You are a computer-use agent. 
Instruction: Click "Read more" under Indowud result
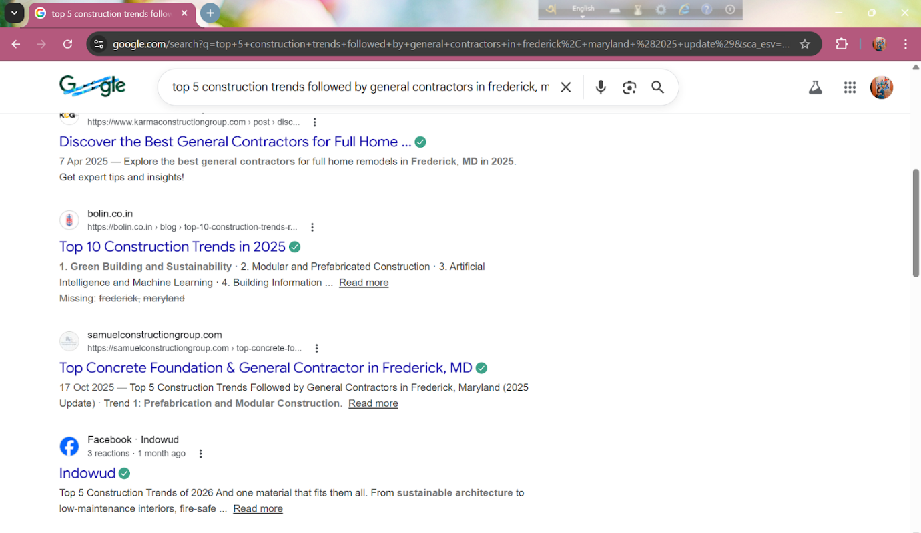click(258, 508)
